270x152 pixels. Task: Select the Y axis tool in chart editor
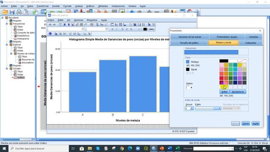tap(69, 24)
